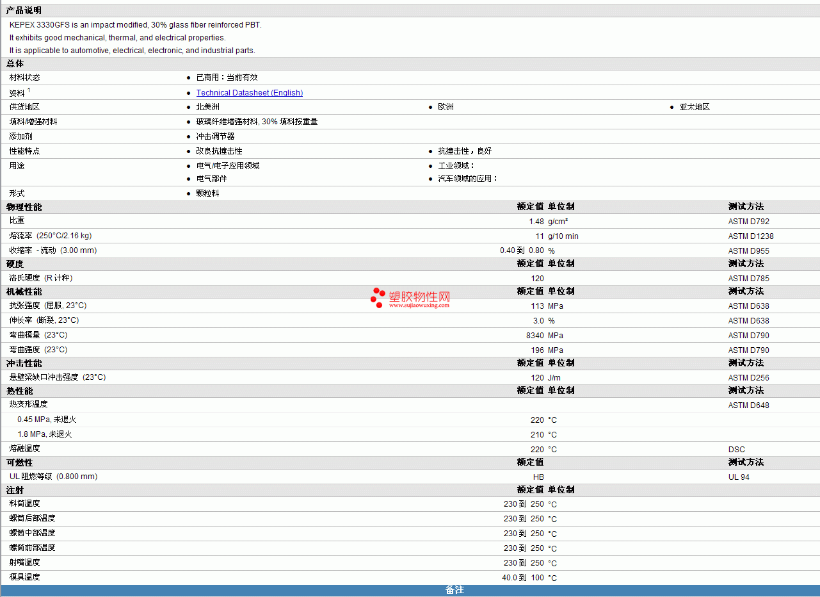Viewport: 820px width, 597px height.
Task: Select the 1.8 MPa, 未退火 sub-row label
Action: [x=45, y=434]
